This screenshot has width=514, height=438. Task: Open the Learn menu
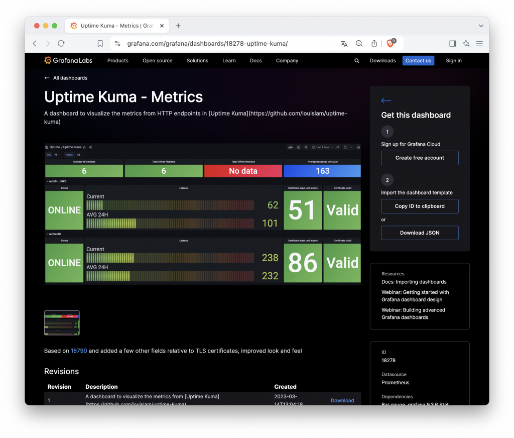pos(229,61)
